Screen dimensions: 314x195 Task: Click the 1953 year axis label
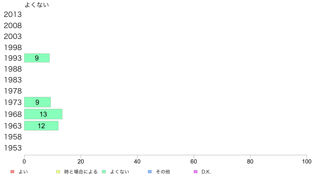coord(13,148)
